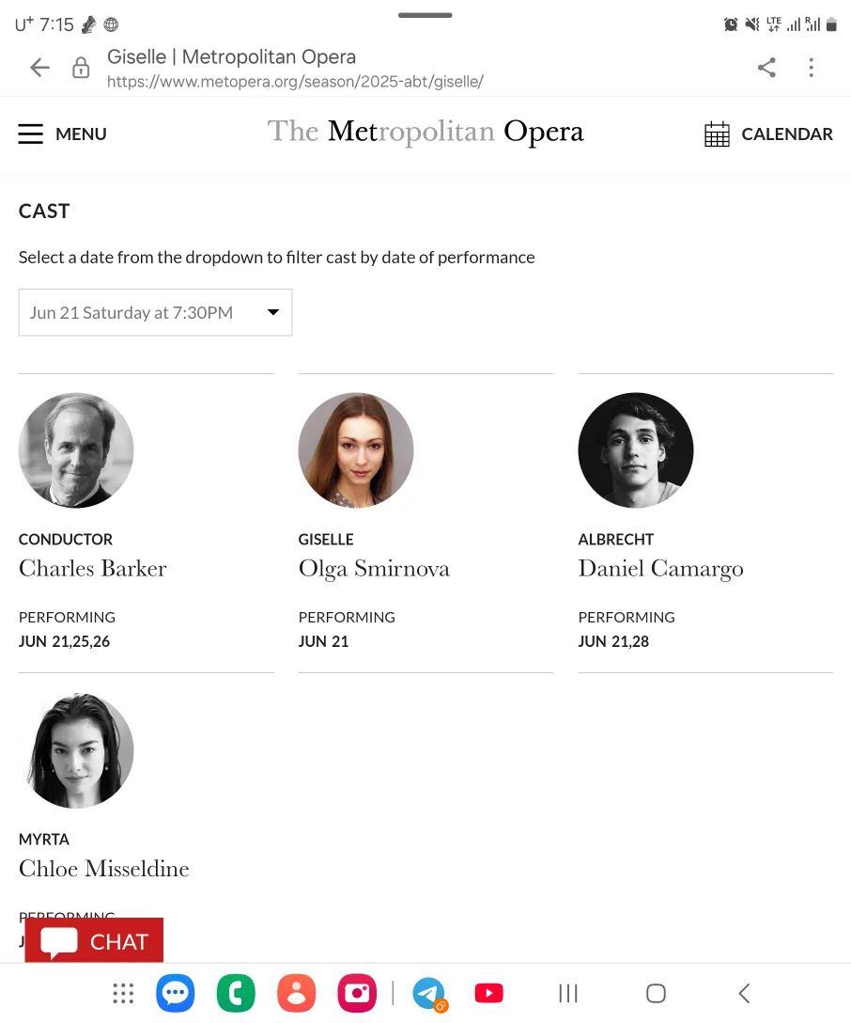The height and width of the screenshot is (1023, 851).
Task: Open the browser three-dot overflow menu
Action: click(812, 67)
